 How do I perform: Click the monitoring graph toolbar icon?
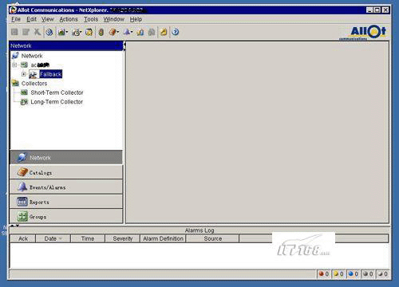click(x=61, y=32)
